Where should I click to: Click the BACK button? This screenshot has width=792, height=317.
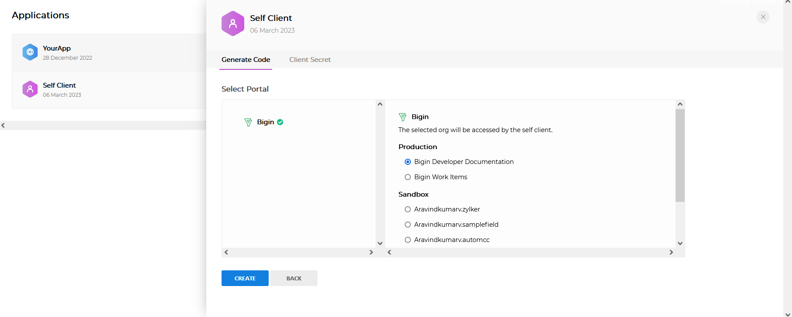pyautogui.click(x=294, y=278)
